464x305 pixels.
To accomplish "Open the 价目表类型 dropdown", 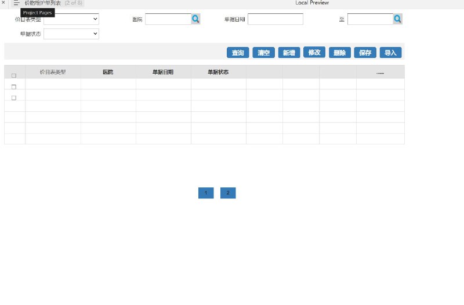I will (x=71, y=19).
